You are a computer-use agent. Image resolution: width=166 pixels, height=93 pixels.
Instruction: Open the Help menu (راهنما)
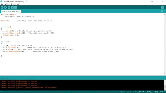point(19,4)
